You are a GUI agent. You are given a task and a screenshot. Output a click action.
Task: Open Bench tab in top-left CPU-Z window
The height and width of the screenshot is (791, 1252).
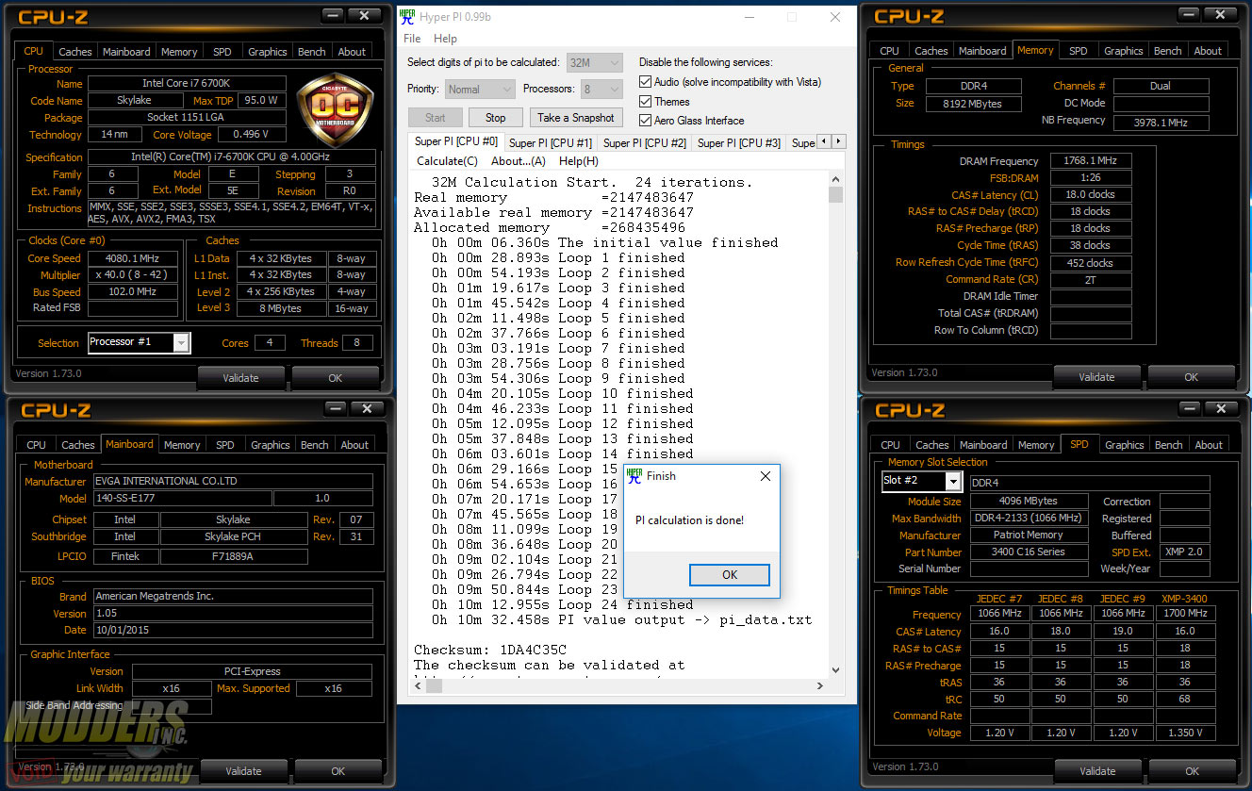point(312,52)
